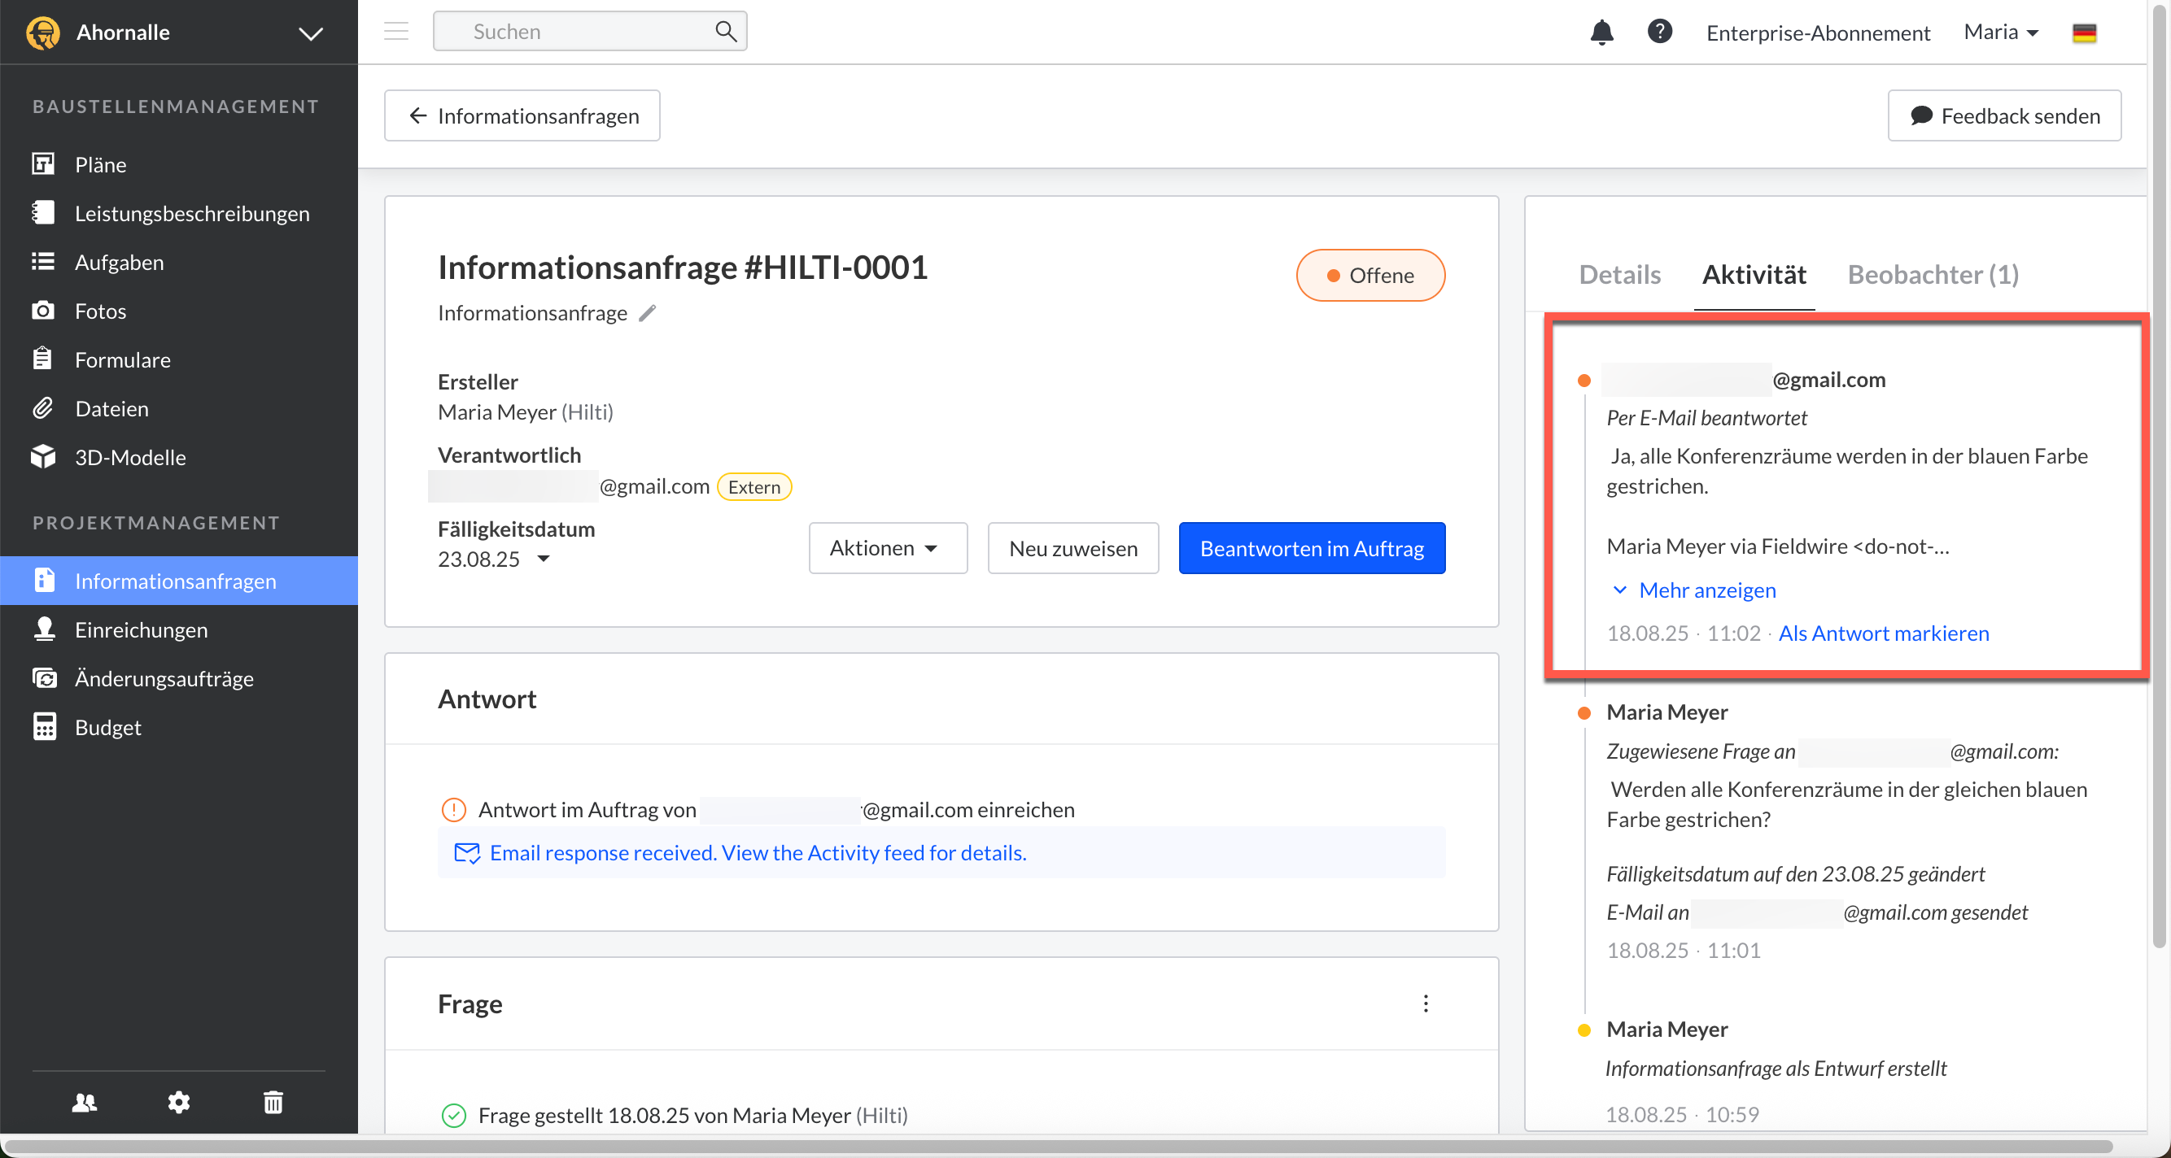Expand the Ahornalle project dropdown

click(311, 33)
